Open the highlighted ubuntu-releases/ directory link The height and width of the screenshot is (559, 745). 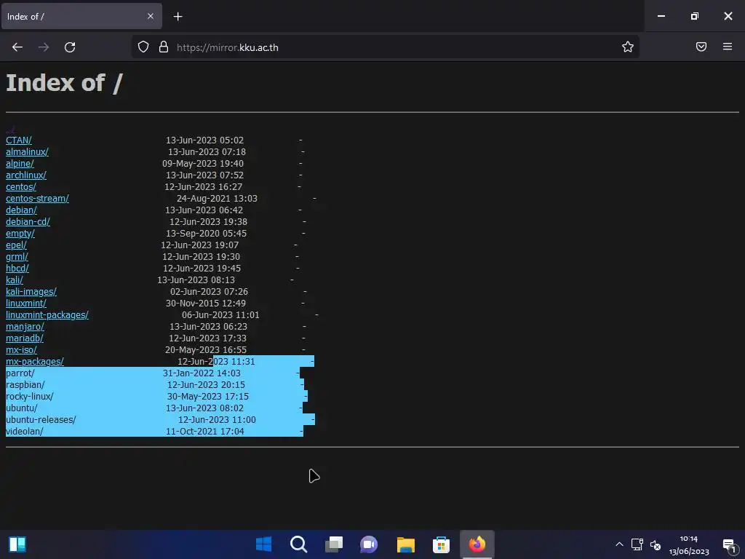[x=41, y=420]
